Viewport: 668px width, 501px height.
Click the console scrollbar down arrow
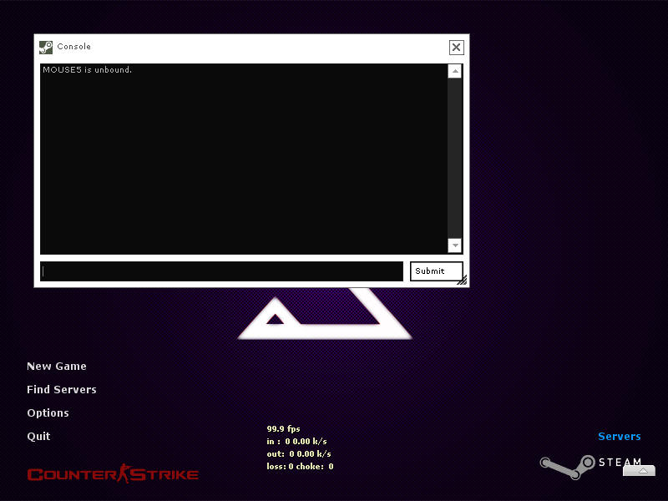pos(455,245)
